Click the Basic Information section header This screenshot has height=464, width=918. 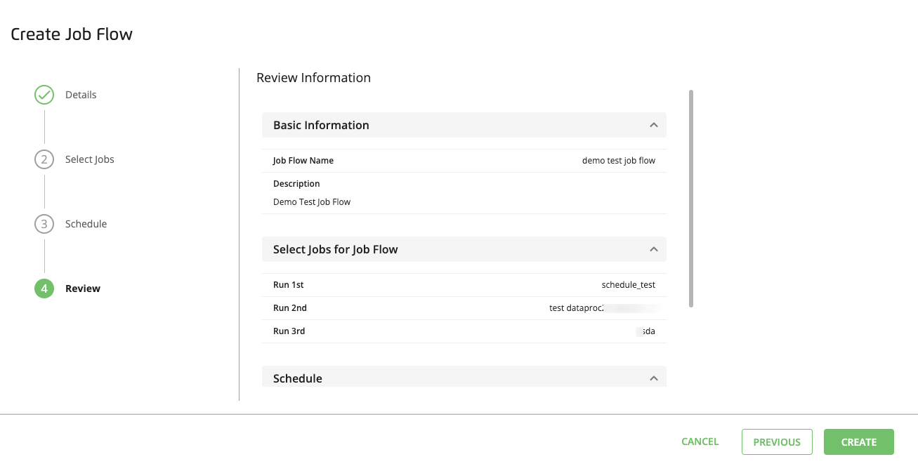464,125
